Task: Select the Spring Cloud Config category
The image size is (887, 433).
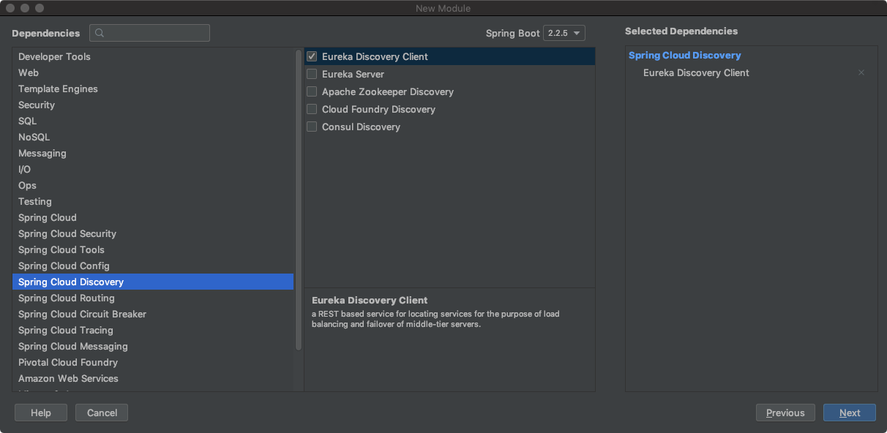Action: [x=64, y=266]
